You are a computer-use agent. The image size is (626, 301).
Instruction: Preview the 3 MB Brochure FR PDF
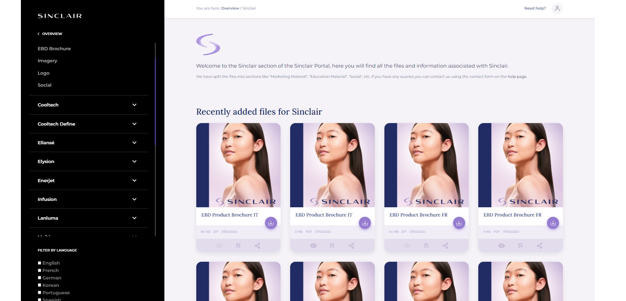click(x=501, y=245)
